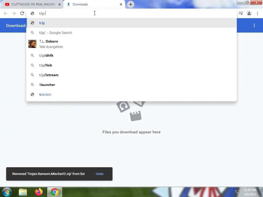Click the Downloads page heading
The width and height of the screenshot is (263, 197).
tap(16, 25)
